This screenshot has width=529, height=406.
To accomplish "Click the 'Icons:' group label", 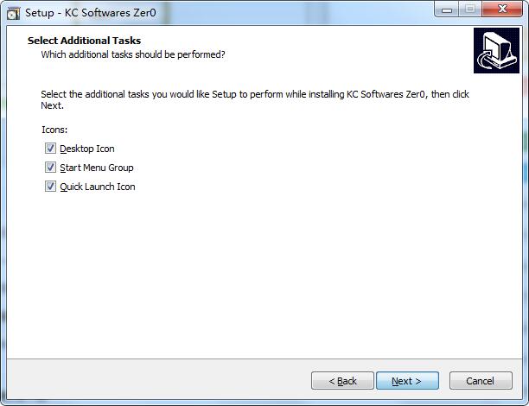I will pyautogui.click(x=54, y=130).
